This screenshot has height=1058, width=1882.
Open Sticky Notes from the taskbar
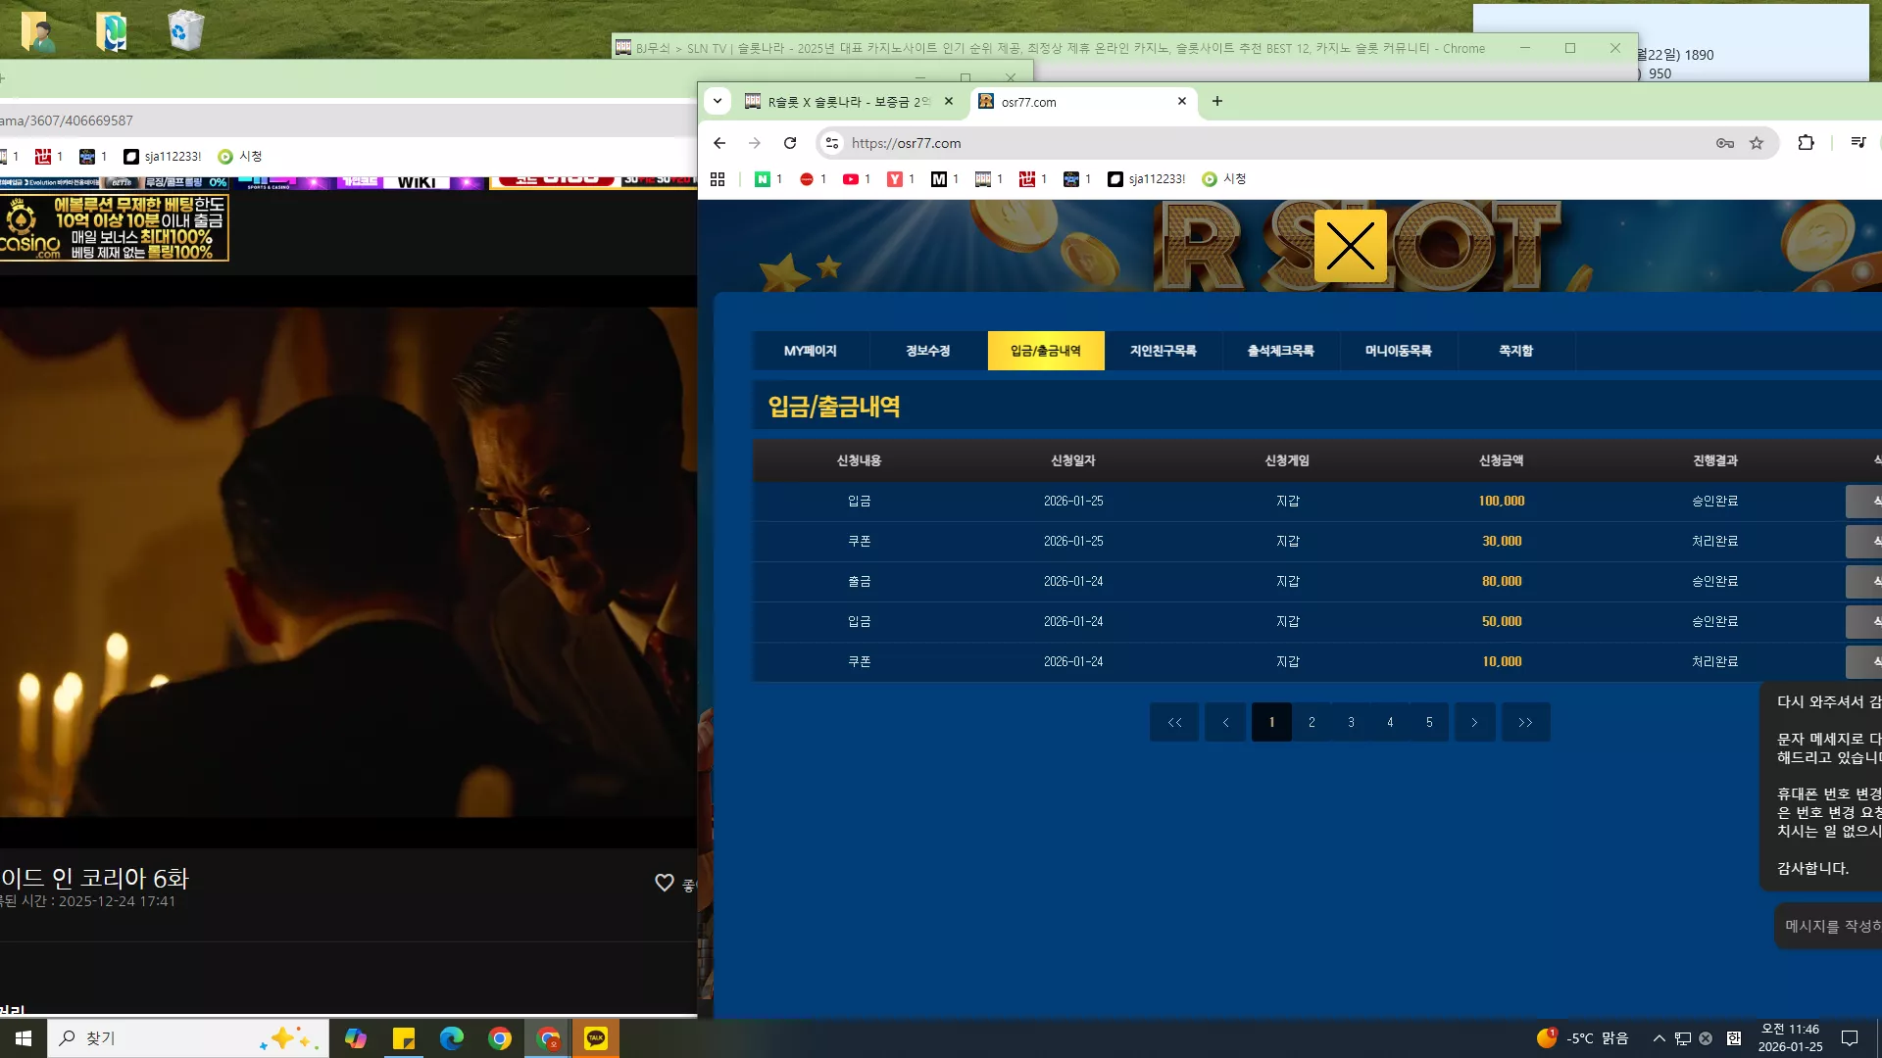coord(404,1038)
